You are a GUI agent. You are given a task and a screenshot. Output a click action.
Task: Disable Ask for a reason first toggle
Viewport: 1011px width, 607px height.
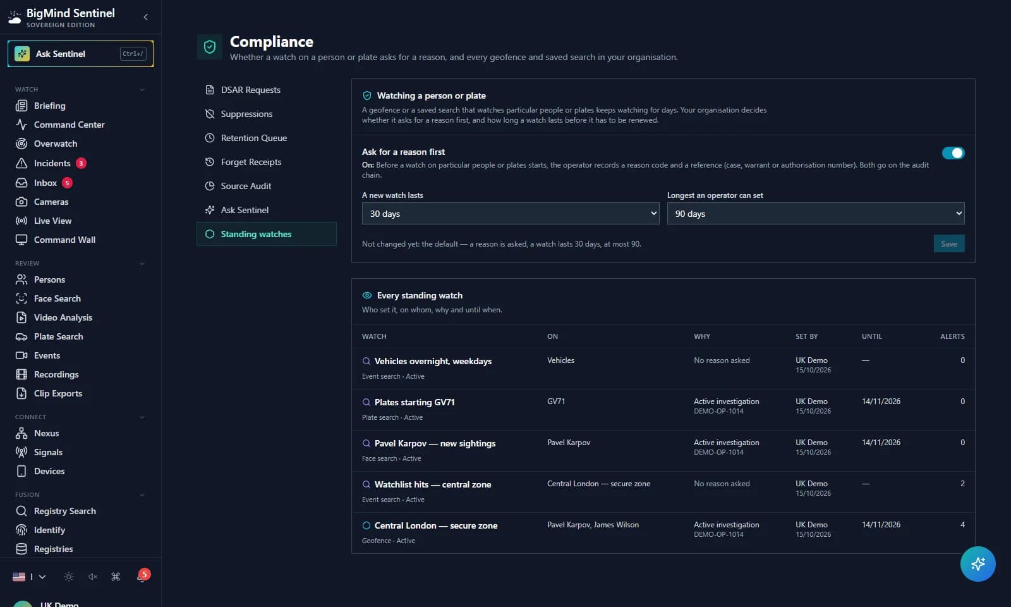[953, 153]
